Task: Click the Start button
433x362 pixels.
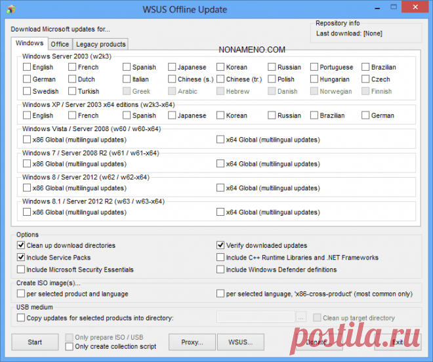Action: pyautogui.click(x=35, y=342)
